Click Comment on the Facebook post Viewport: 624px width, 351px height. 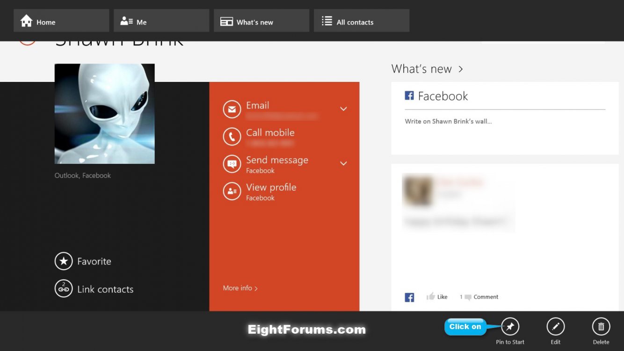tap(481, 297)
